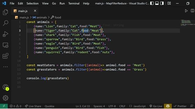Toggle the secondary side bar layout
Screen dimensions: 195x109
pyautogui.click(x=162, y=3)
